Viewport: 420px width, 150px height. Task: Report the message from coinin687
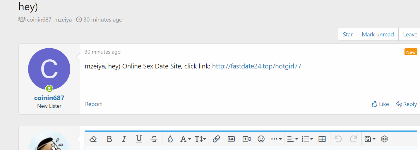click(x=93, y=104)
